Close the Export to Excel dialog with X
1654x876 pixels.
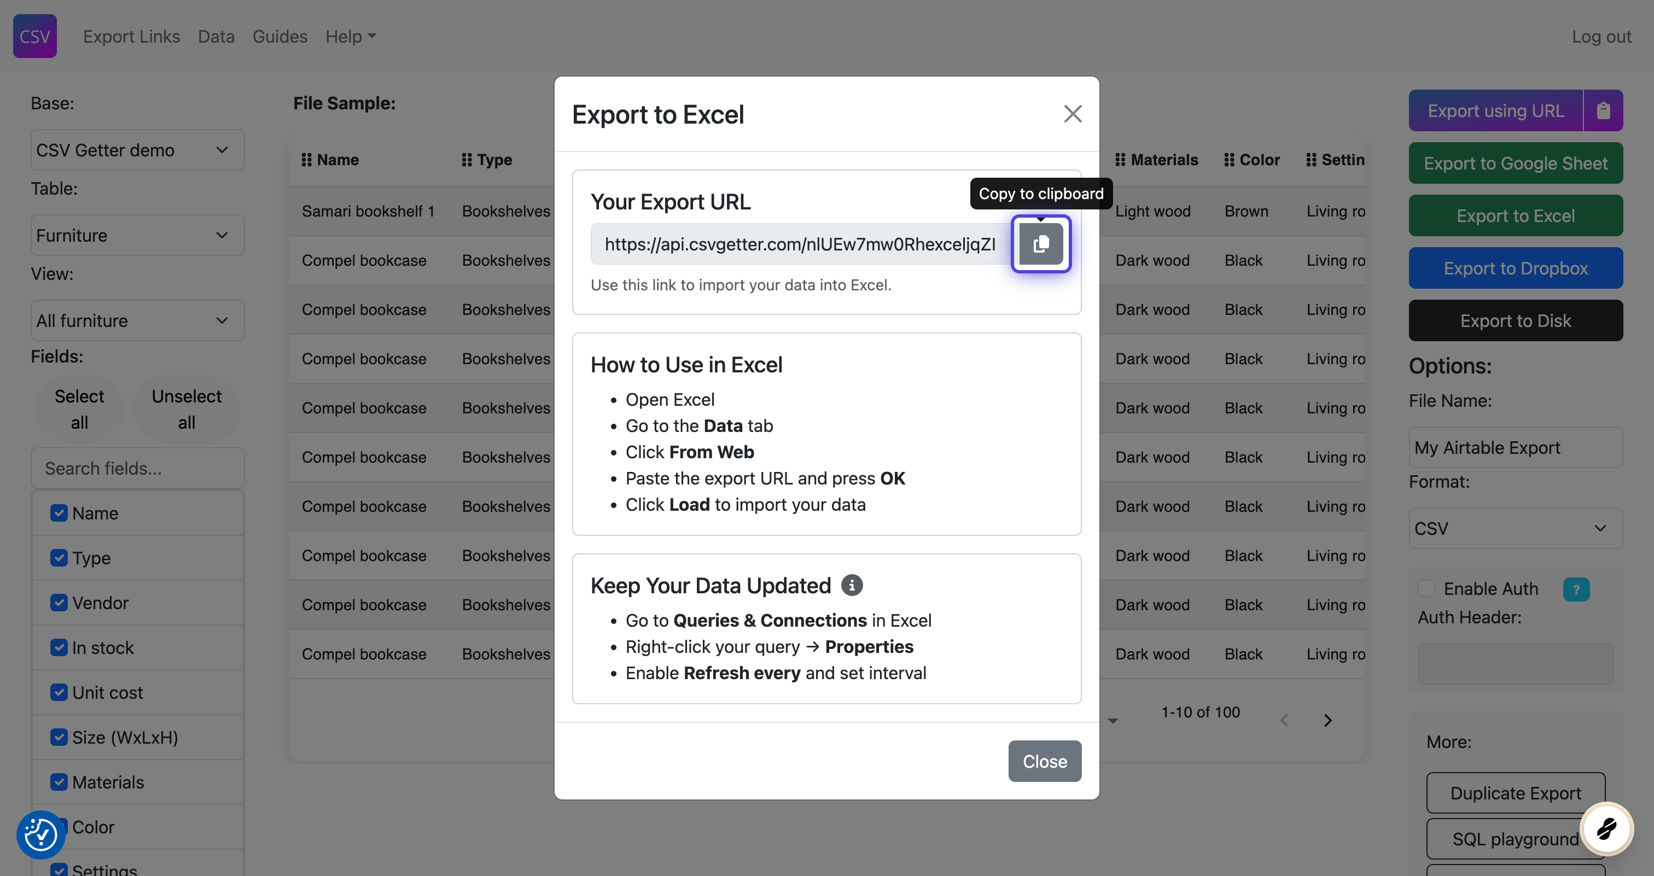click(1072, 114)
